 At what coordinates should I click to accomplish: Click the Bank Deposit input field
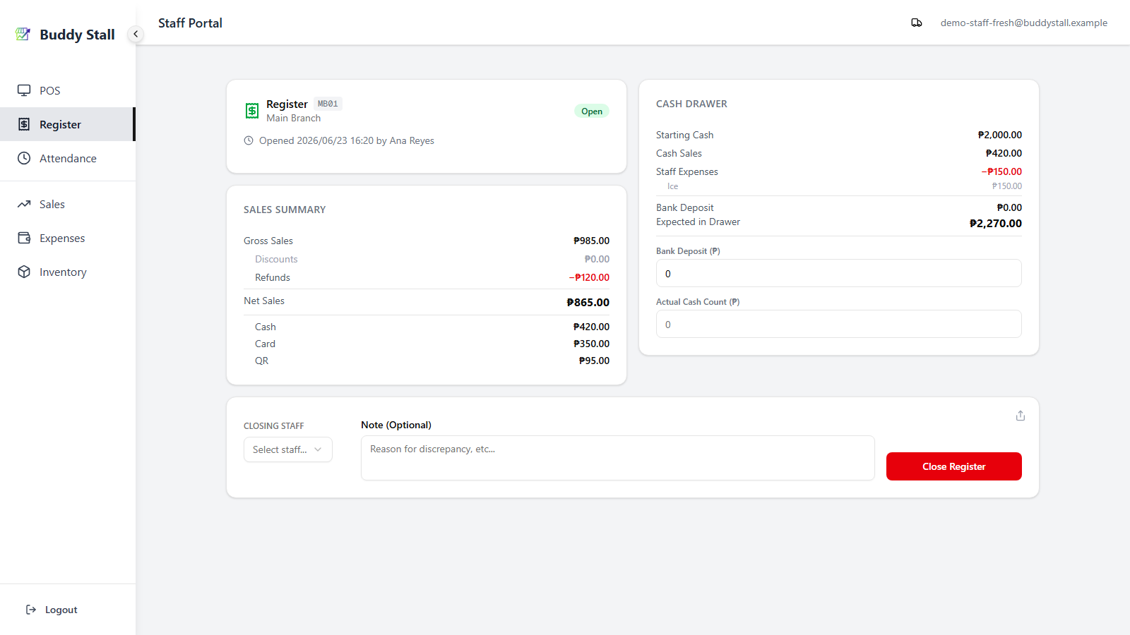838,273
